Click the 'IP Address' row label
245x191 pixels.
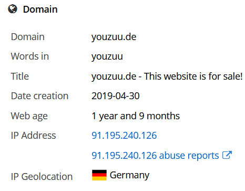pyautogui.click(x=34, y=136)
